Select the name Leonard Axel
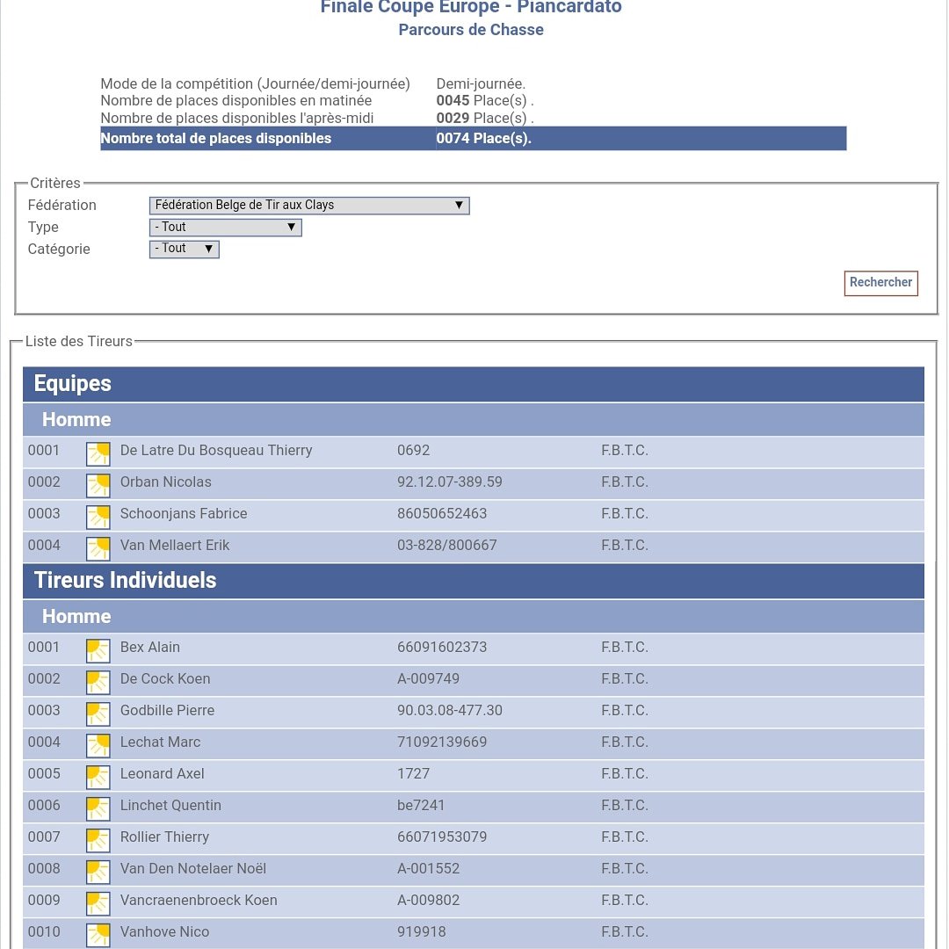 point(162,773)
